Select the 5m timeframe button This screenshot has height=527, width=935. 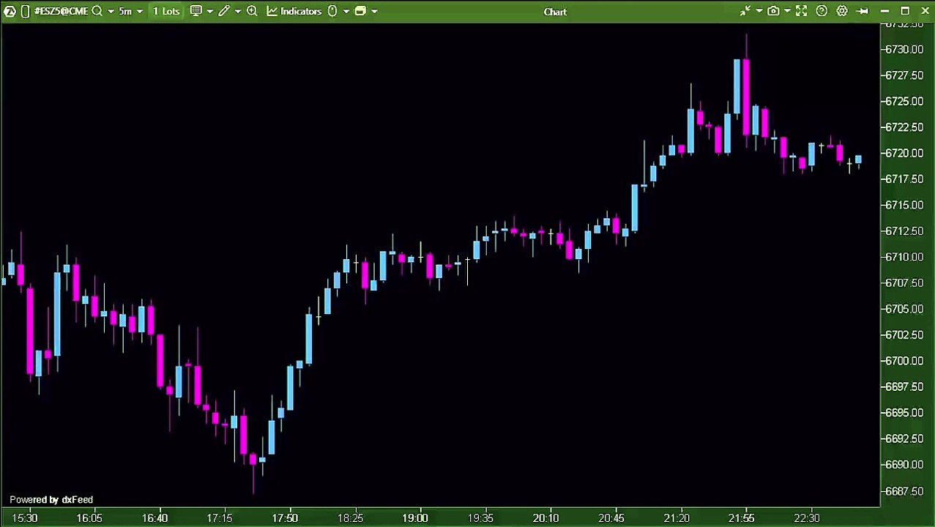[125, 11]
